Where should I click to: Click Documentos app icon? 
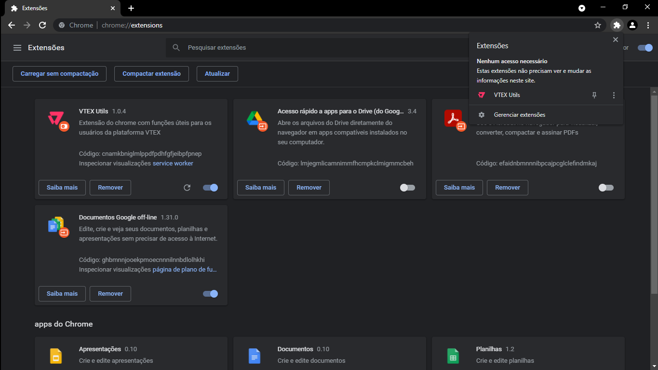255,356
